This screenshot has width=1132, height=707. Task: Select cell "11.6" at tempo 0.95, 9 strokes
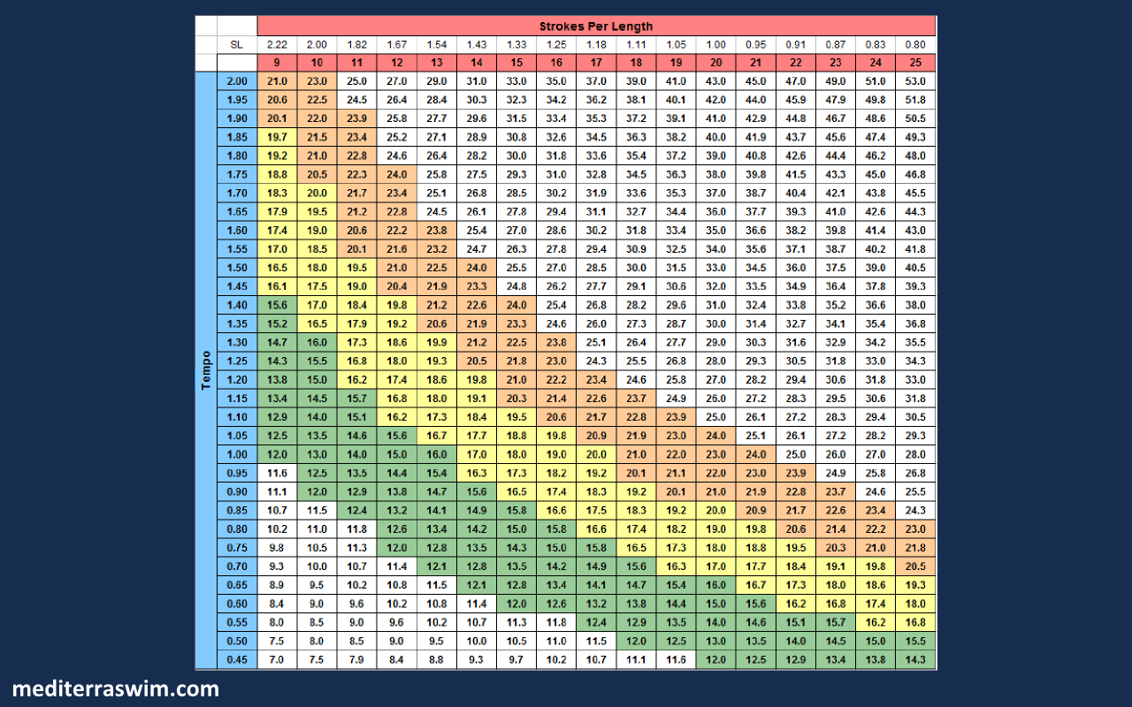[277, 473]
